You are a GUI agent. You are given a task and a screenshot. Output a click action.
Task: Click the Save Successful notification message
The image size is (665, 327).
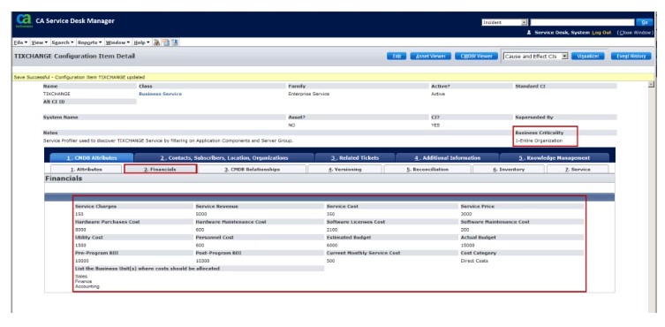[79, 77]
